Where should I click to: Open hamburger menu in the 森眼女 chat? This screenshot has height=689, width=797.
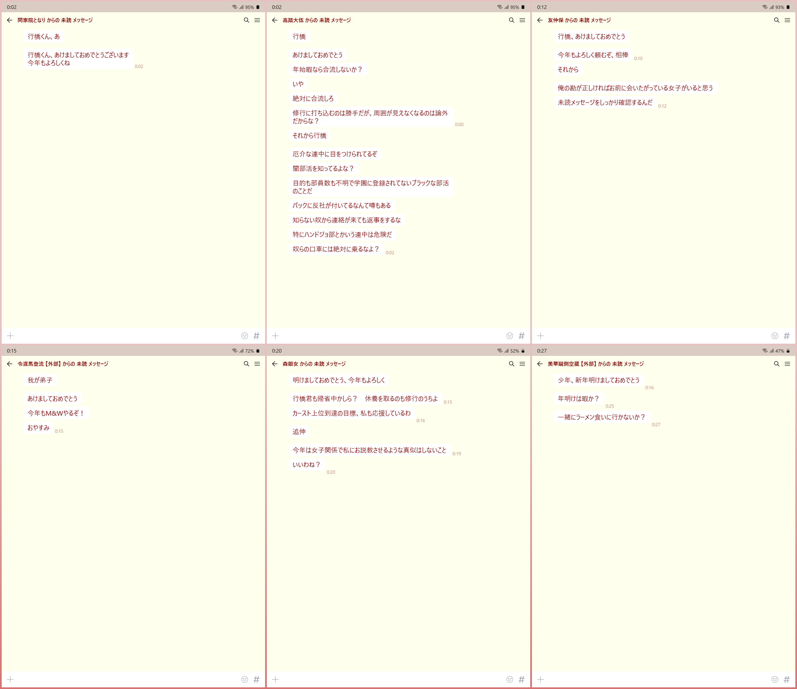coord(522,364)
